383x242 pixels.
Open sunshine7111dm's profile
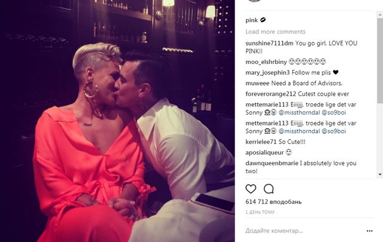[269, 43]
